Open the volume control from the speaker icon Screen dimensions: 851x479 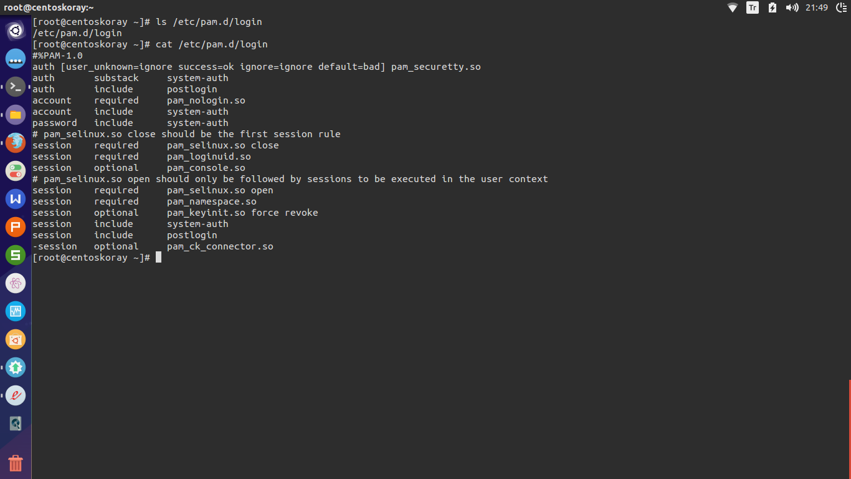click(x=792, y=8)
